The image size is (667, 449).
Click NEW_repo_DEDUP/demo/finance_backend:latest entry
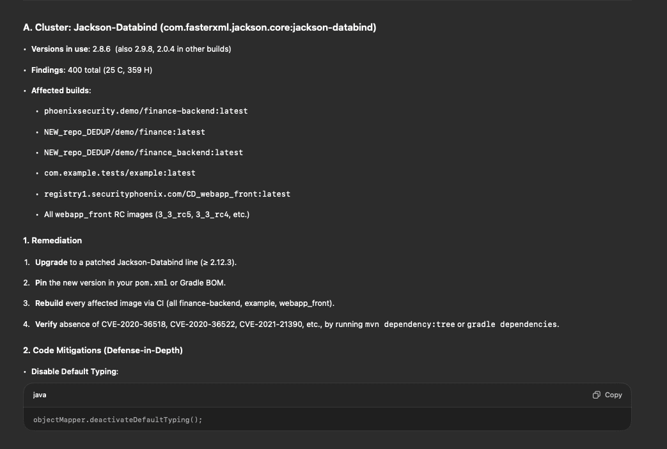(x=143, y=153)
